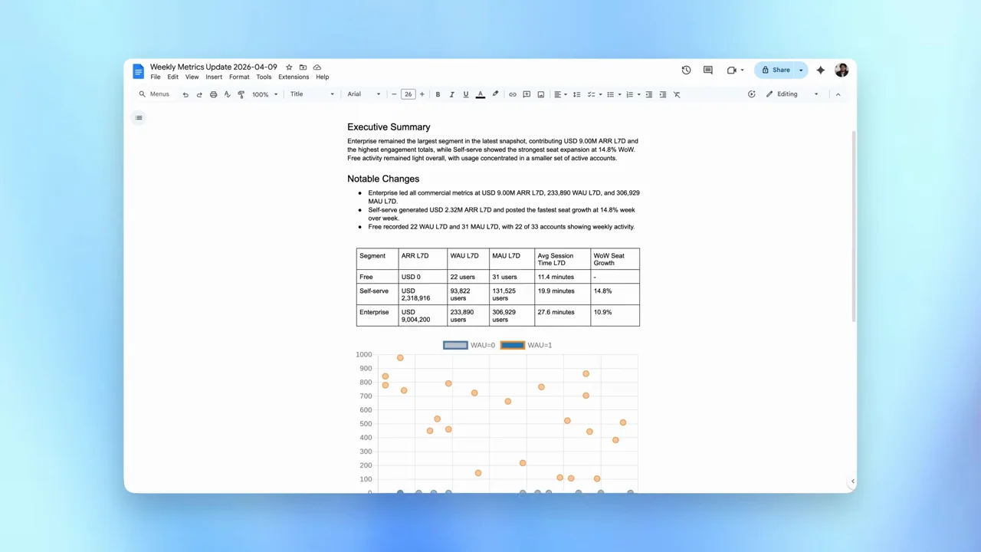The image size is (981, 552).
Task: Apply a checklist
Action: [x=591, y=94]
